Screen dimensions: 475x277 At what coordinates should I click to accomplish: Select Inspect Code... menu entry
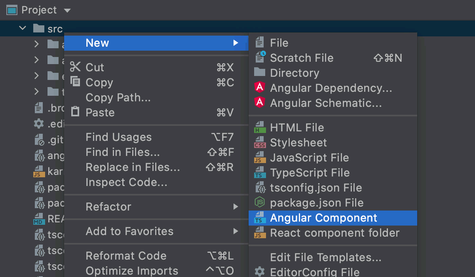pos(156,182)
